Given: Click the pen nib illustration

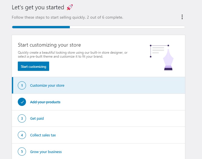Looking at the screenshot, I should pyautogui.click(x=168, y=60).
